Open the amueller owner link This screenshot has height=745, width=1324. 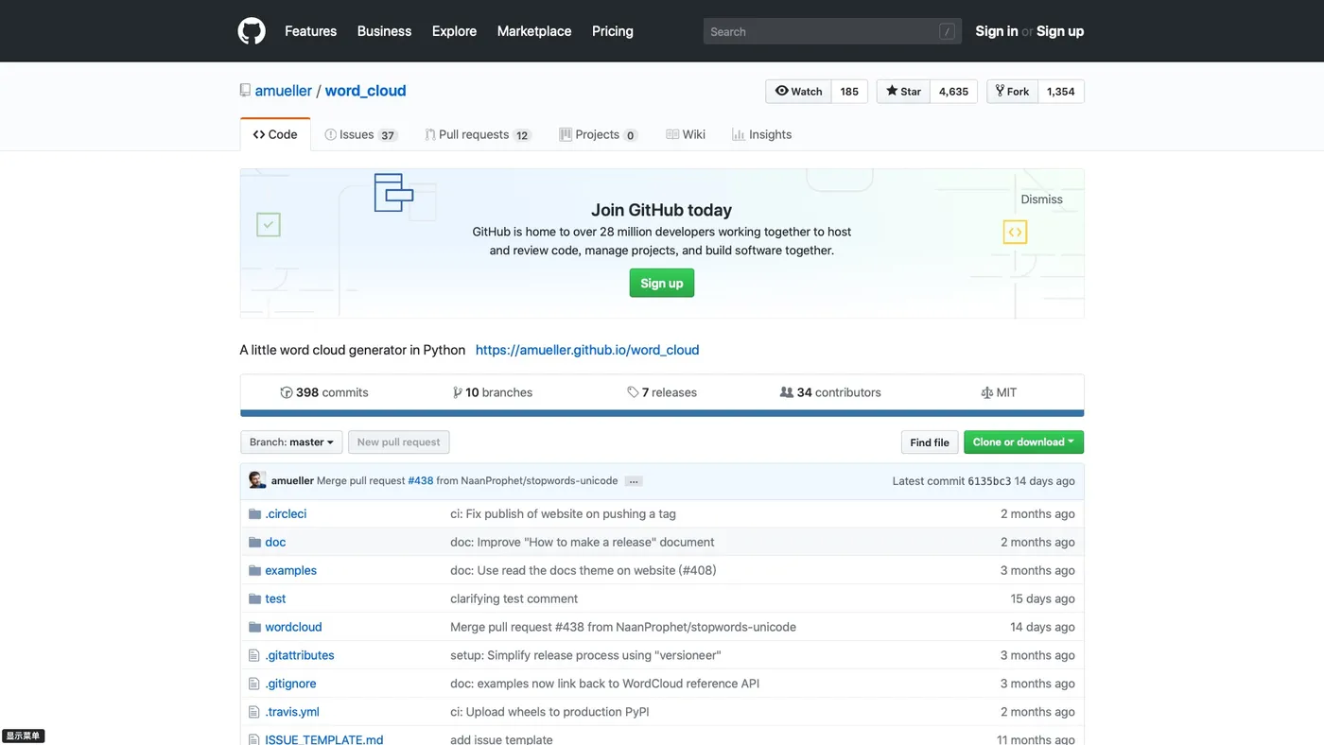[284, 91]
